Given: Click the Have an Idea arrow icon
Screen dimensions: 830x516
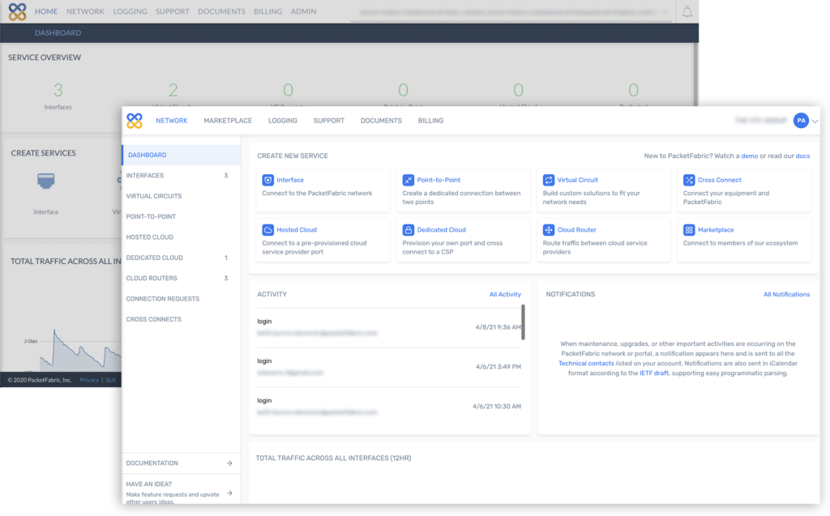Looking at the screenshot, I should click(229, 493).
